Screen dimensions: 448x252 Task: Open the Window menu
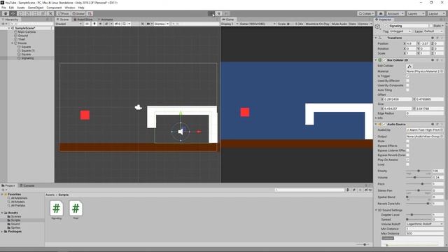70,8
